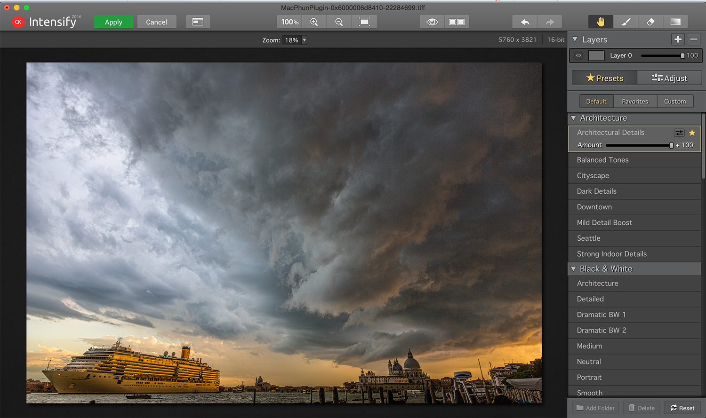Select the Gradient mask tool

pos(675,22)
